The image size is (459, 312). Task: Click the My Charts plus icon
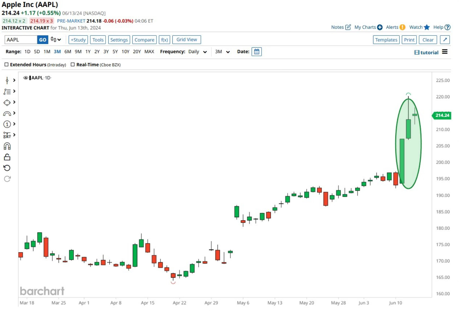click(x=380, y=27)
